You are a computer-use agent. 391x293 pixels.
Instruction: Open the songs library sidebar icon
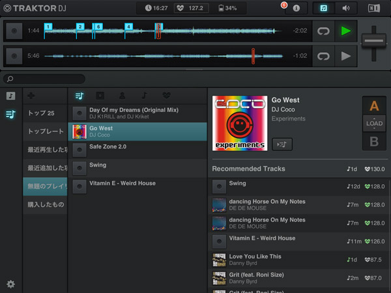pyautogui.click(x=10, y=96)
